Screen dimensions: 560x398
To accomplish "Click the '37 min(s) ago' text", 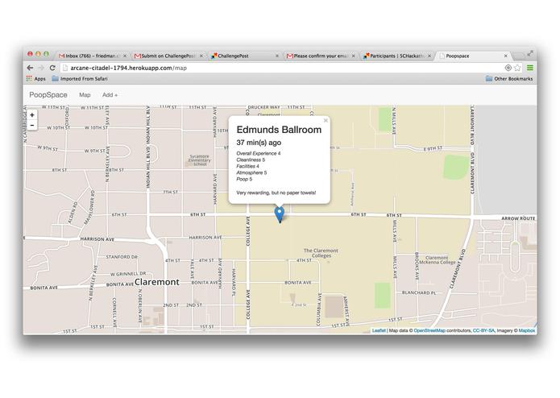I will [x=259, y=143].
